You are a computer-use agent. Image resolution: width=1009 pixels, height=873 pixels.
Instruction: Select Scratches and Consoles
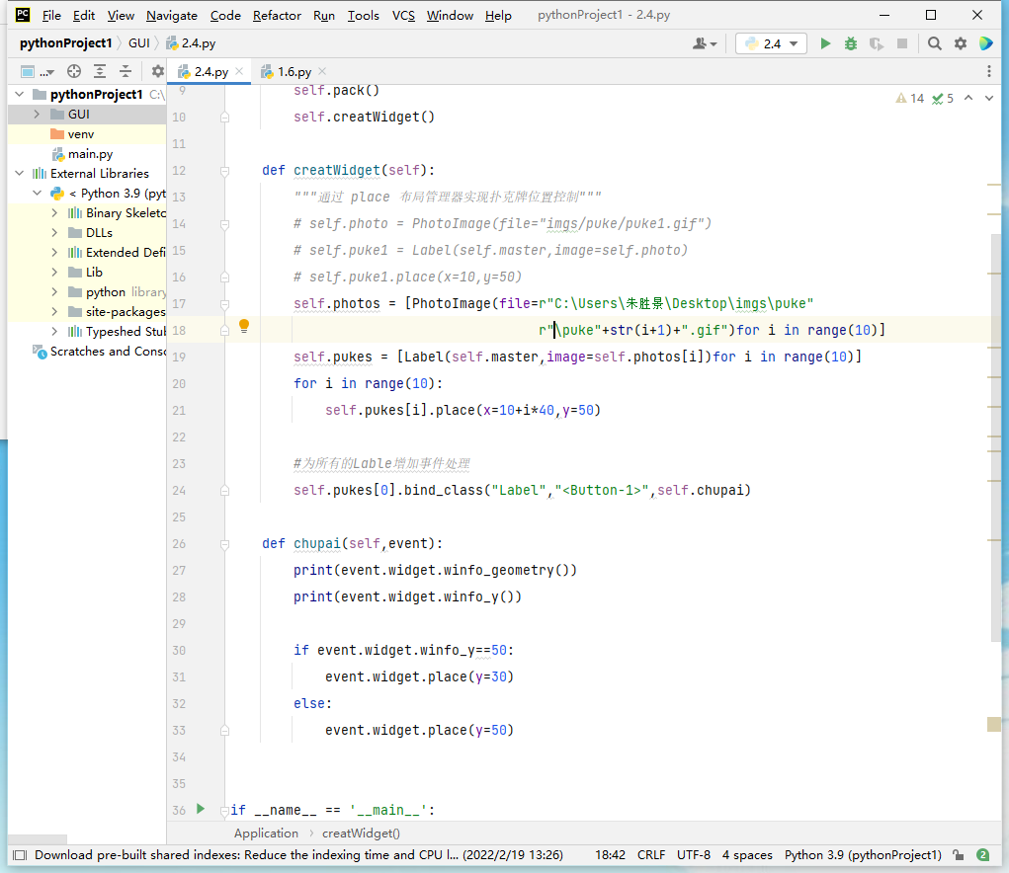click(87, 351)
